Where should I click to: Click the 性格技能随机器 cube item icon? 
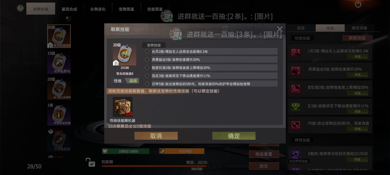[x=123, y=107]
